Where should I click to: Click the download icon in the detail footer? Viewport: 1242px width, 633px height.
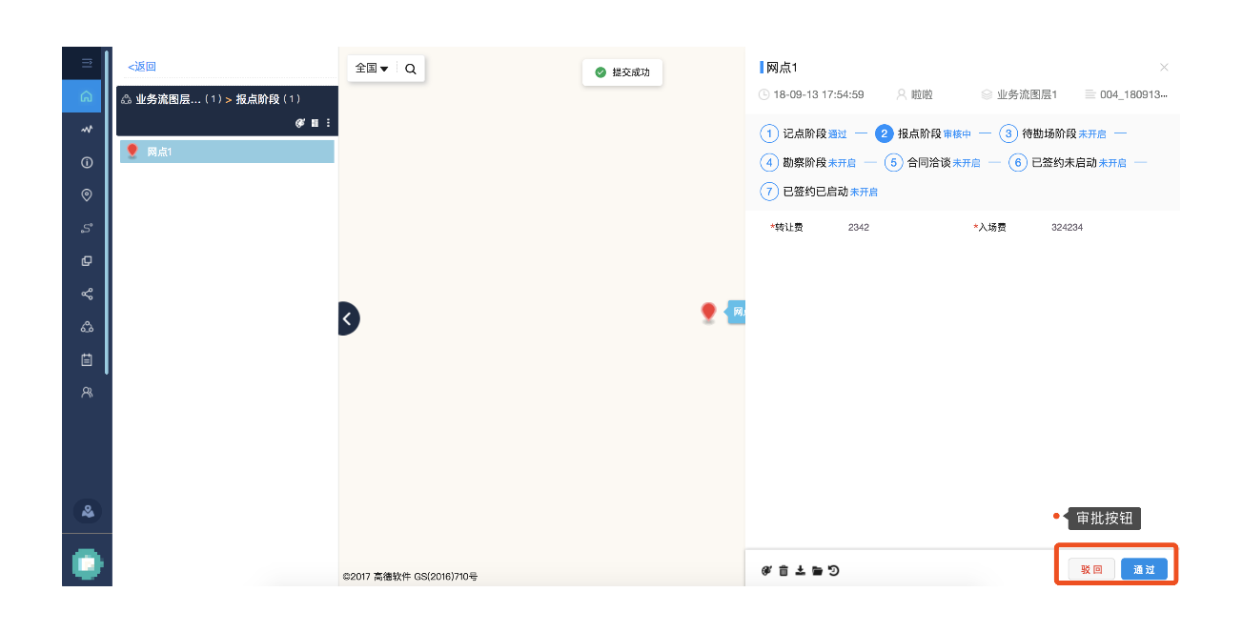point(801,571)
